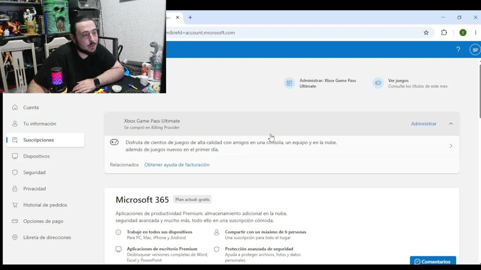Click the Trabaje en todos sus dispositivos text

[x=159, y=232]
